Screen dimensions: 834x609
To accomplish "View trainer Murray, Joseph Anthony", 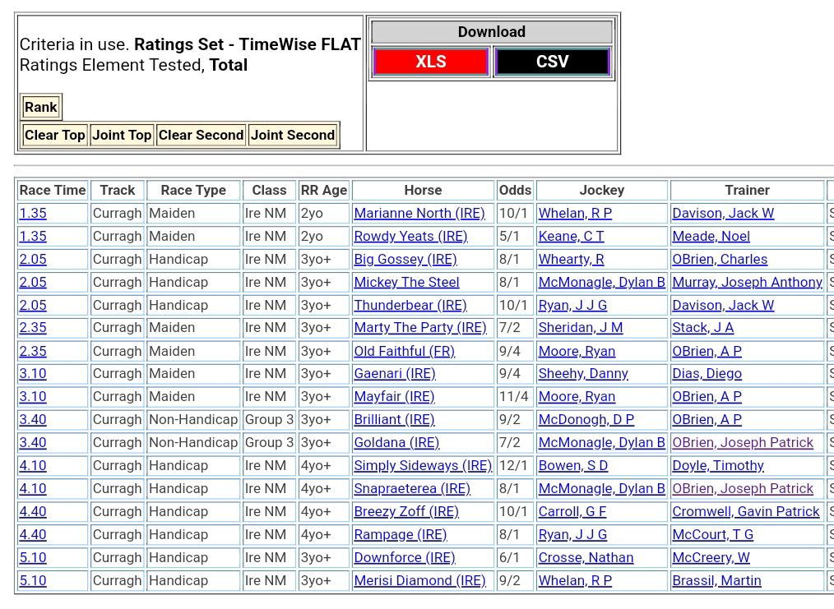I will [747, 282].
